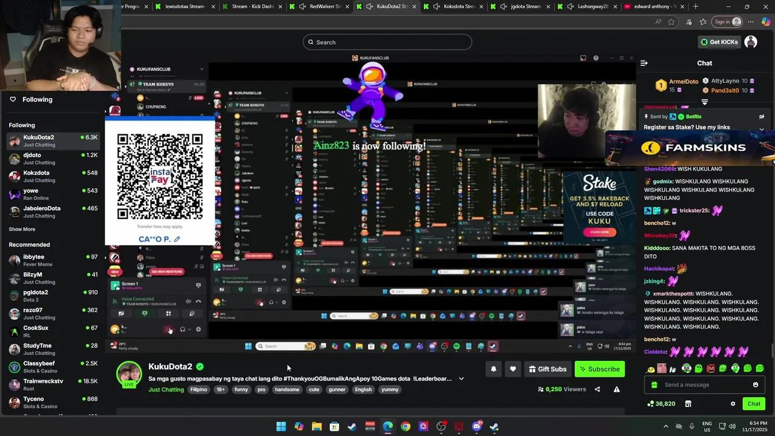775x436 pixels.
Task: Open the emoji picker in chat input
Action: point(756,385)
